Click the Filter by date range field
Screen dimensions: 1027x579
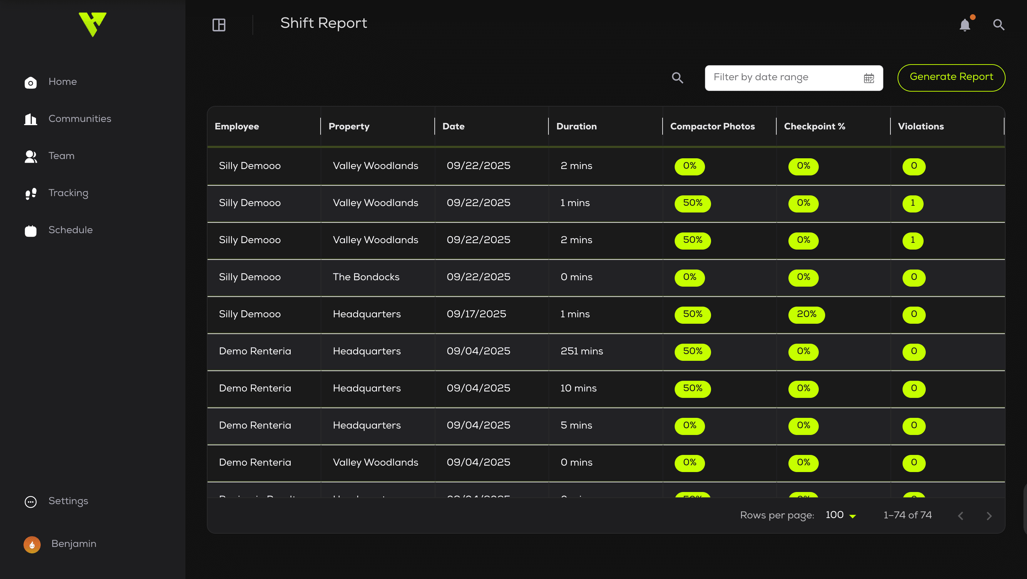[x=793, y=78]
